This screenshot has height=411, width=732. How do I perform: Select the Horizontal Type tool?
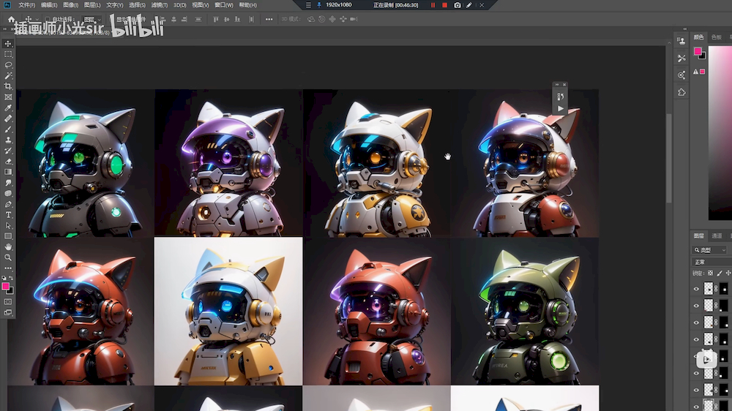[8, 215]
